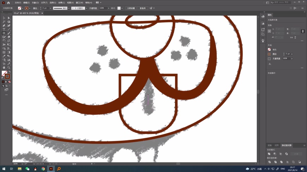Select the Magic Wand tool
The height and width of the screenshot is (172, 307).
[x=4, y=22]
